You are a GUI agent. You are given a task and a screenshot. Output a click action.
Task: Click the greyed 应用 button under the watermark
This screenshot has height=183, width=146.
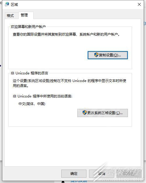click(129, 174)
